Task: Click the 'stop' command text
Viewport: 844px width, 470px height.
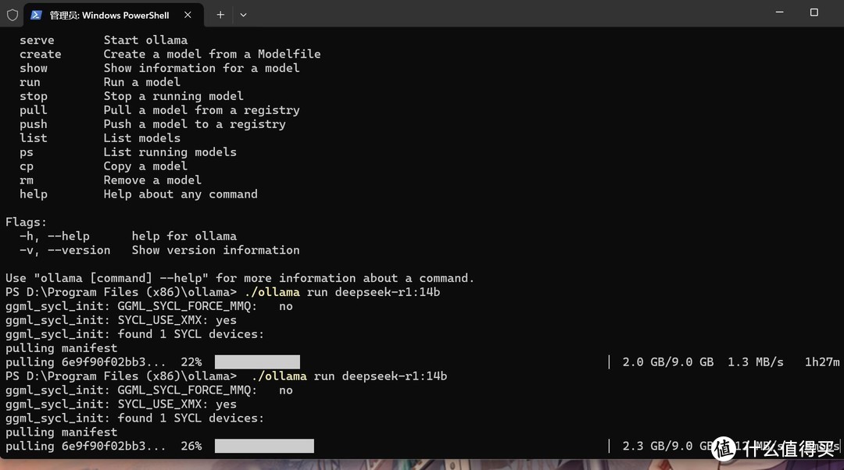Action: [34, 96]
